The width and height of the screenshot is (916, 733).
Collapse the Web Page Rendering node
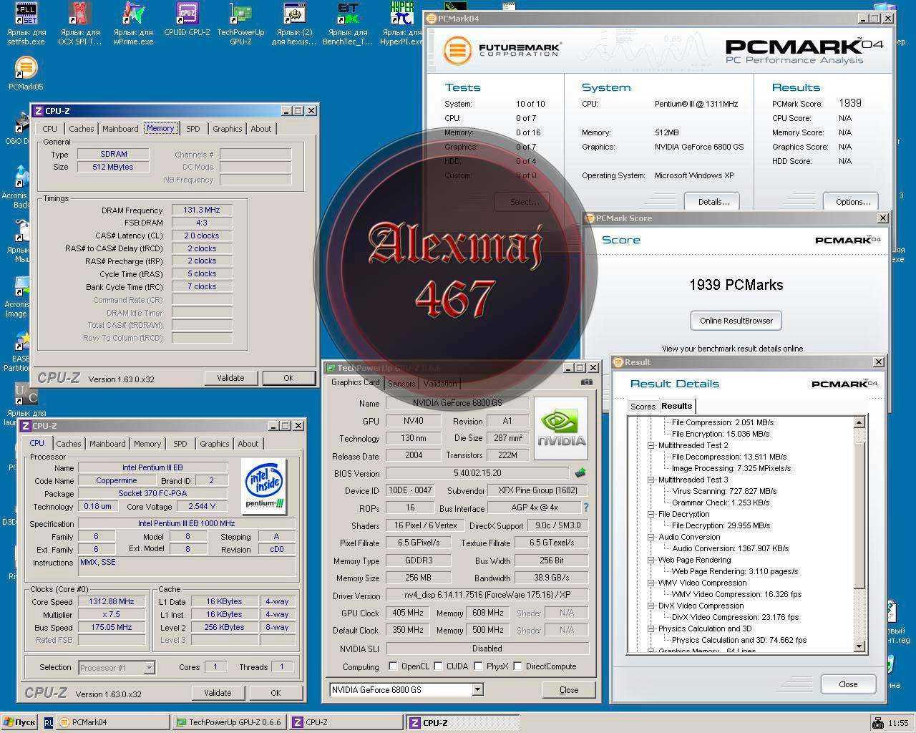point(651,560)
